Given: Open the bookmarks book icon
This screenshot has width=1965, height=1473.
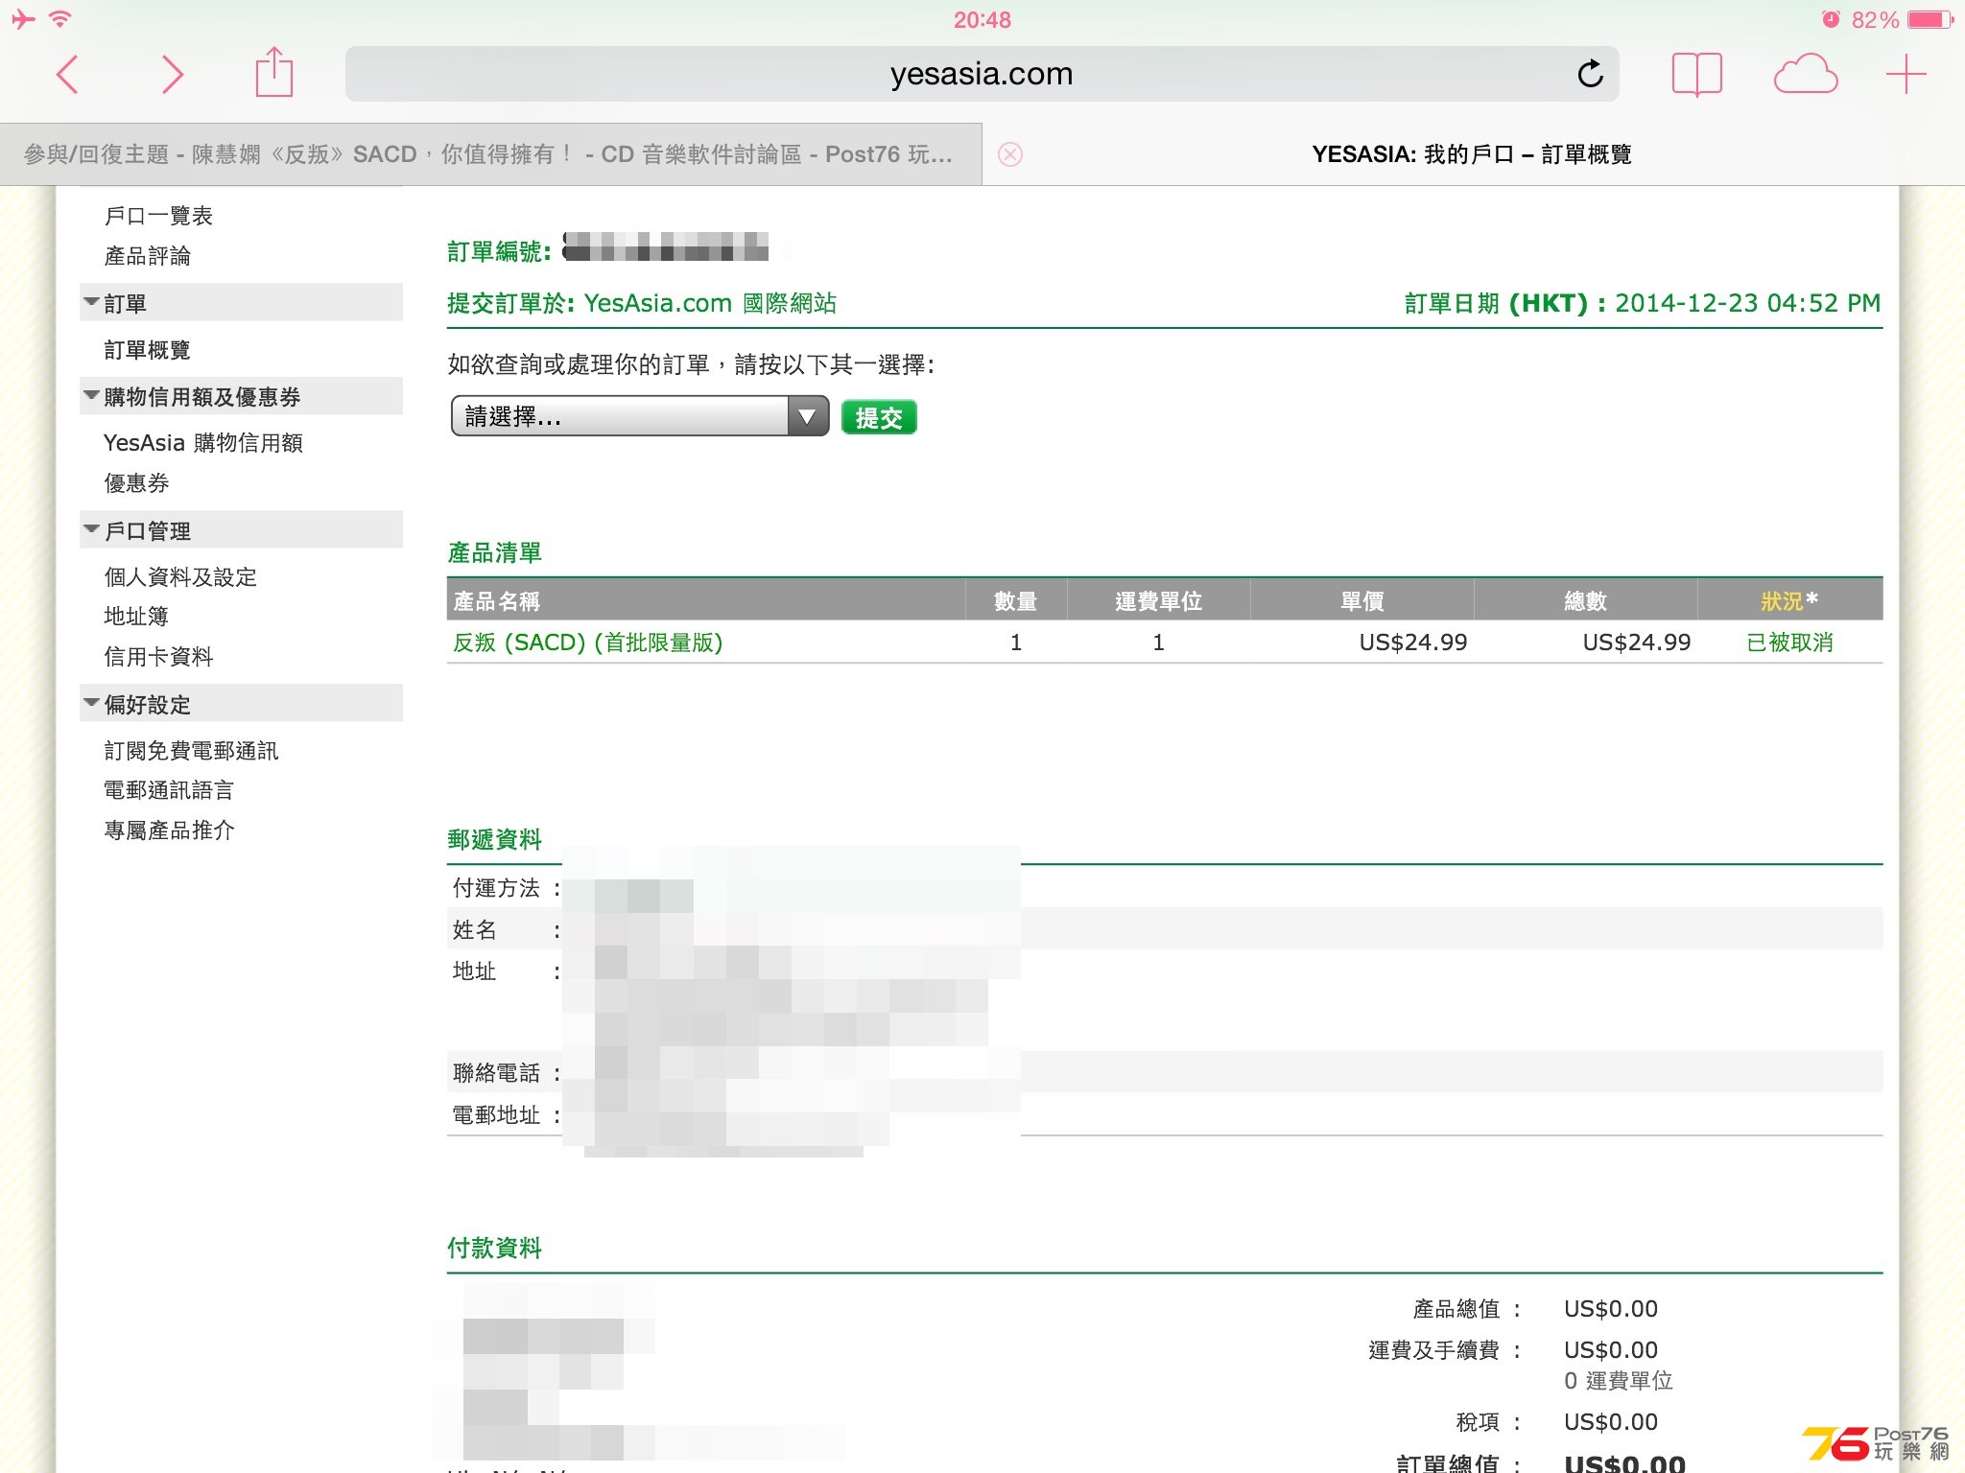Looking at the screenshot, I should pyautogui.click(x=1696, y=75).
